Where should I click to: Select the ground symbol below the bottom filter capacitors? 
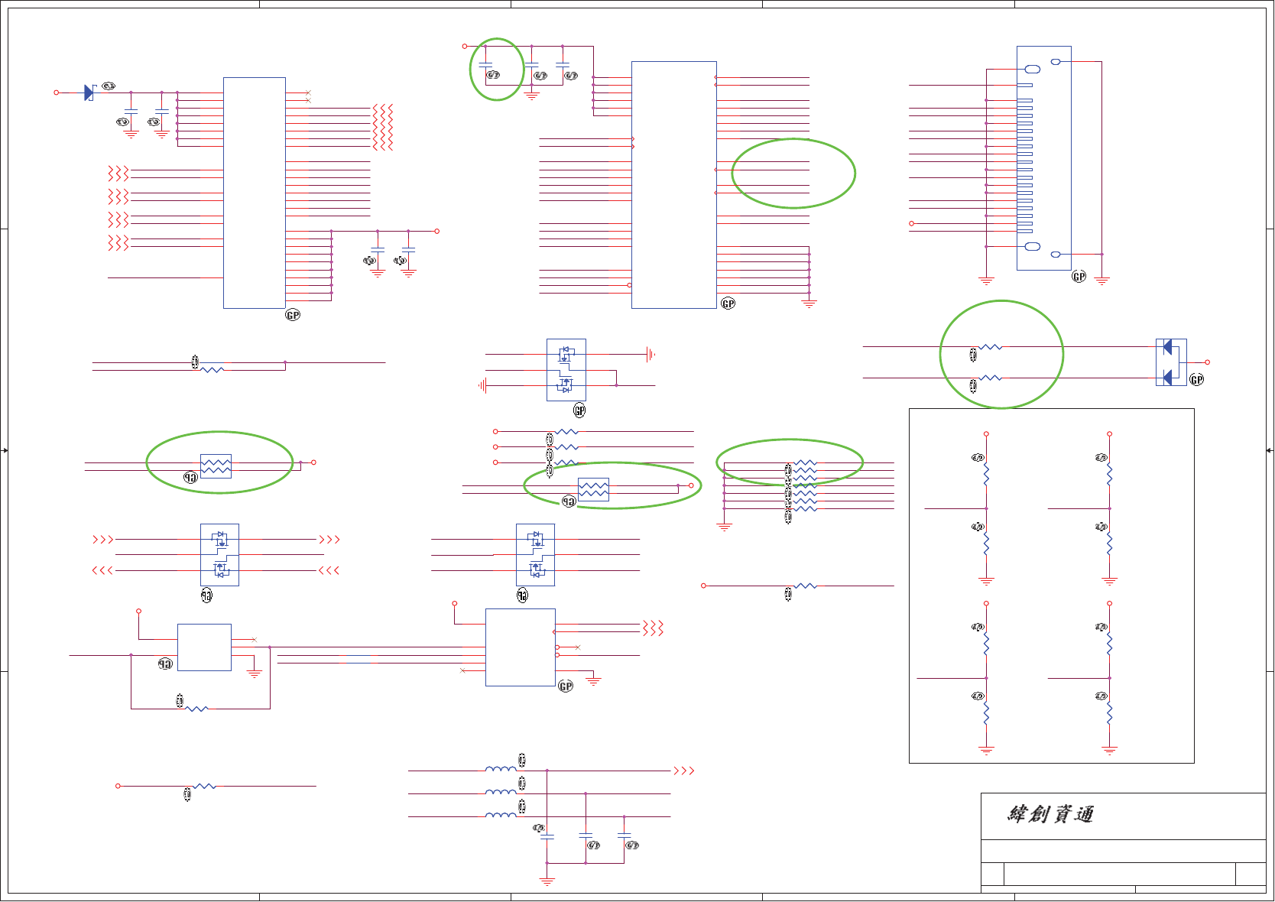coord(547,882)
